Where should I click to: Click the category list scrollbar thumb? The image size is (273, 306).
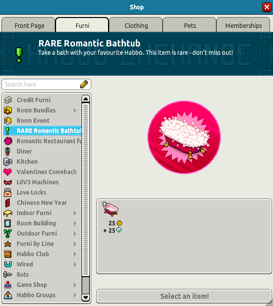tap(86, 189)
